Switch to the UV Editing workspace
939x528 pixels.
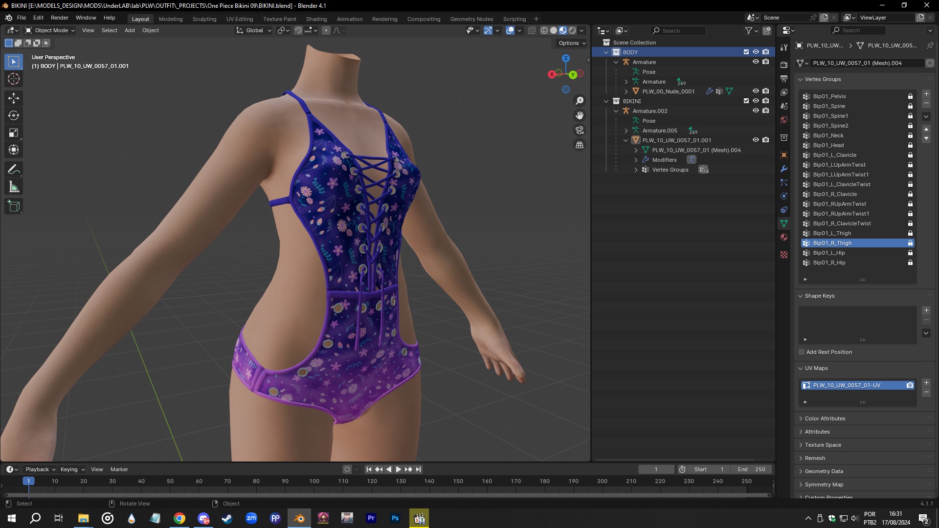240,19
